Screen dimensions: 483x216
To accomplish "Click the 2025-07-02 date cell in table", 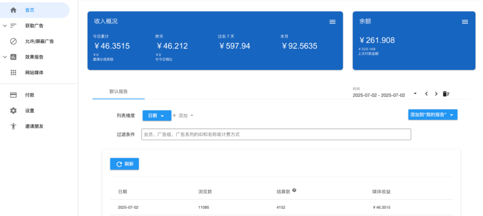I will 128,208.
